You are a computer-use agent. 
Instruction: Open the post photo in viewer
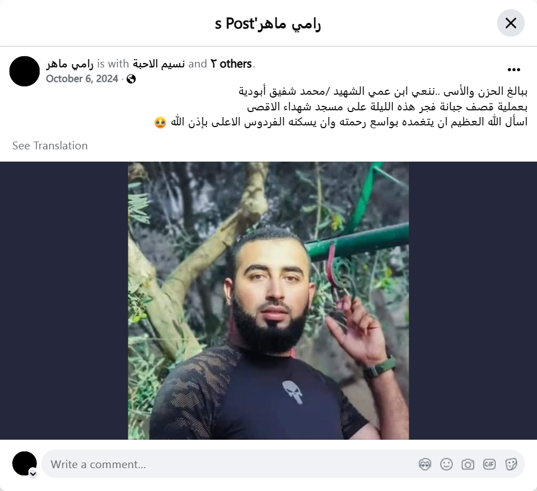click(268, 300)
